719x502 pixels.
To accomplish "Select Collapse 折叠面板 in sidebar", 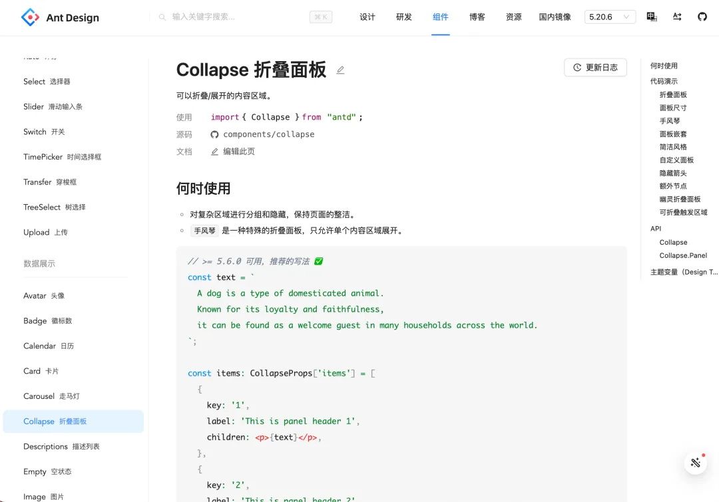I will pos(73,422).
